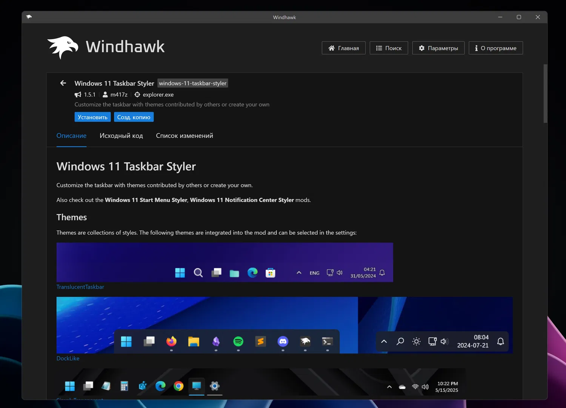Open the Поиск mod search
Viewport: 566px width, 408px height.
tap(389, 48)
